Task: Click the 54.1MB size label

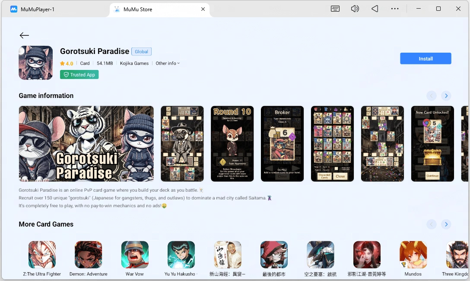Action: (105, 63)
